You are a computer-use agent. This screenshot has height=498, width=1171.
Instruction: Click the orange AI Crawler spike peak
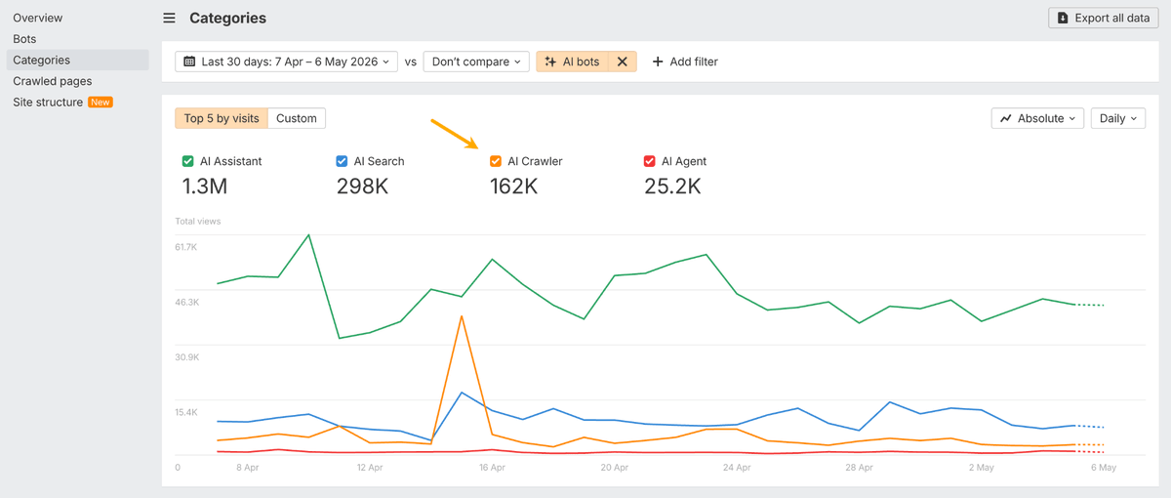(x=462, y=316)
